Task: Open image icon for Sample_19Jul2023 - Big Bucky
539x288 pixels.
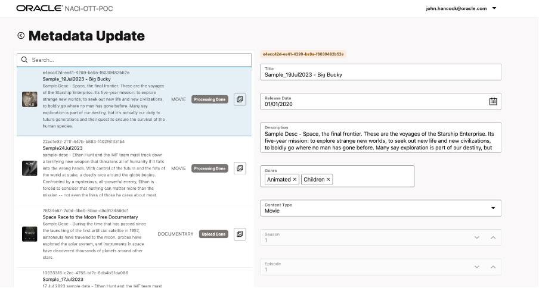Action: click(x=240, y=99)
